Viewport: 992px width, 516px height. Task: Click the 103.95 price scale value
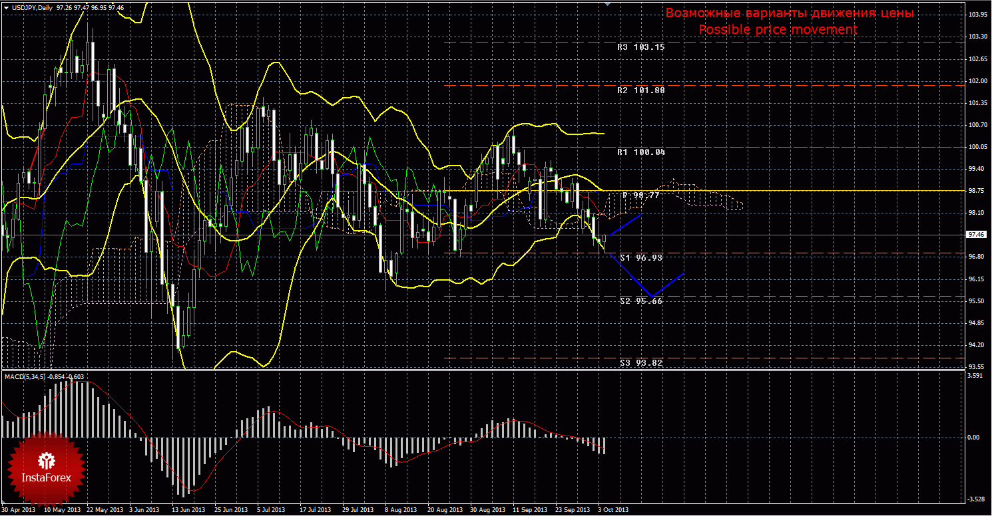coord(977,14)
